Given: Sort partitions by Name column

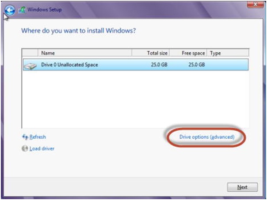Looking at the screenshot, I should pos(85,53).
